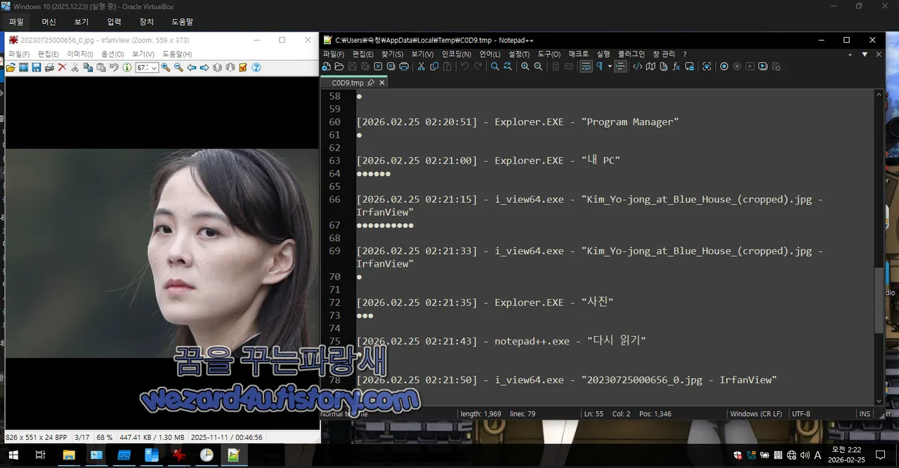Undo last change in IrfanView
This screenshot has width=899, height=468.
[x=114, y=67]
